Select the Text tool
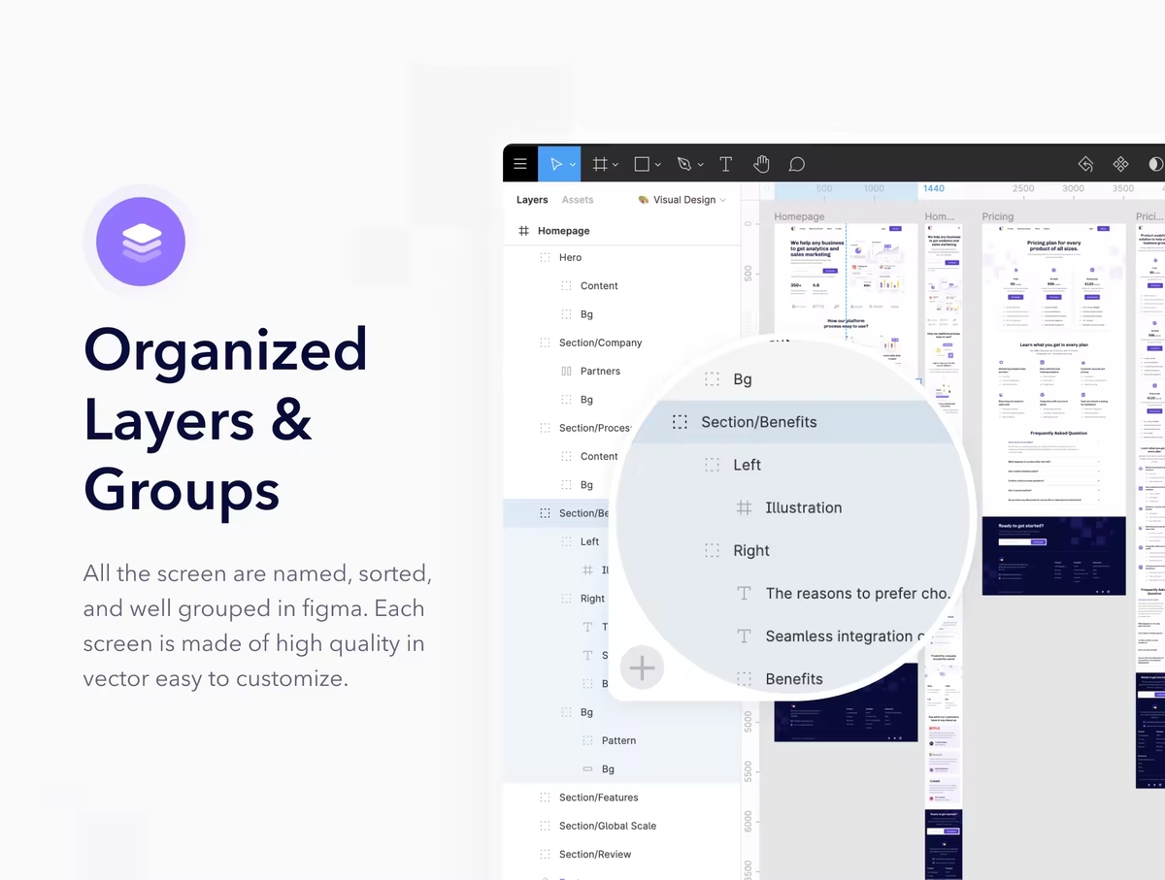 [725, 164]
